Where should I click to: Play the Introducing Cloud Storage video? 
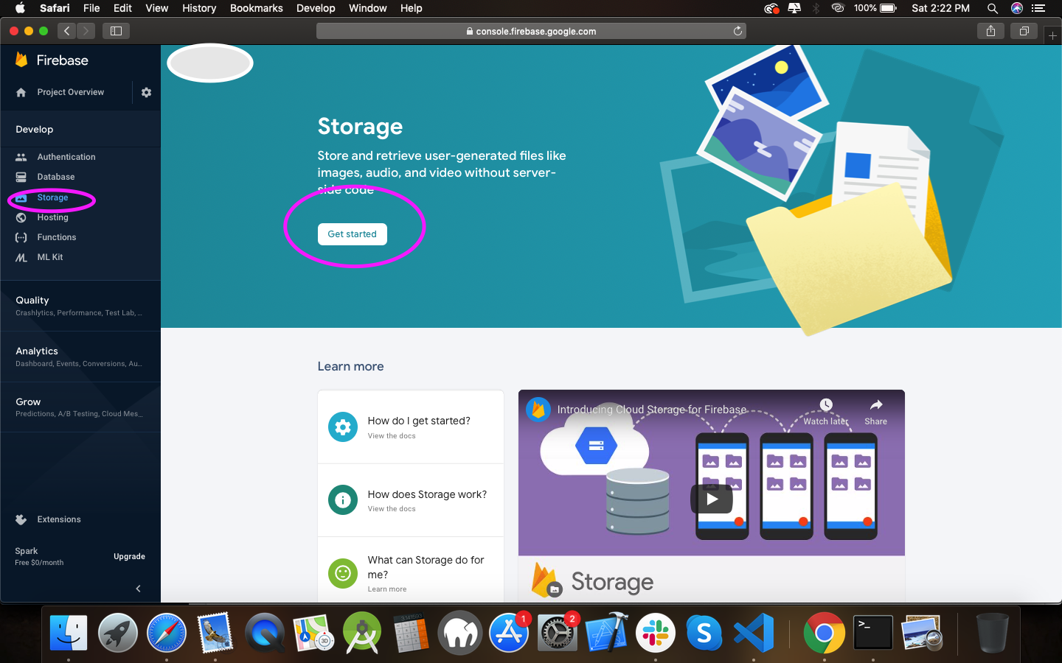tap(711, 499)
